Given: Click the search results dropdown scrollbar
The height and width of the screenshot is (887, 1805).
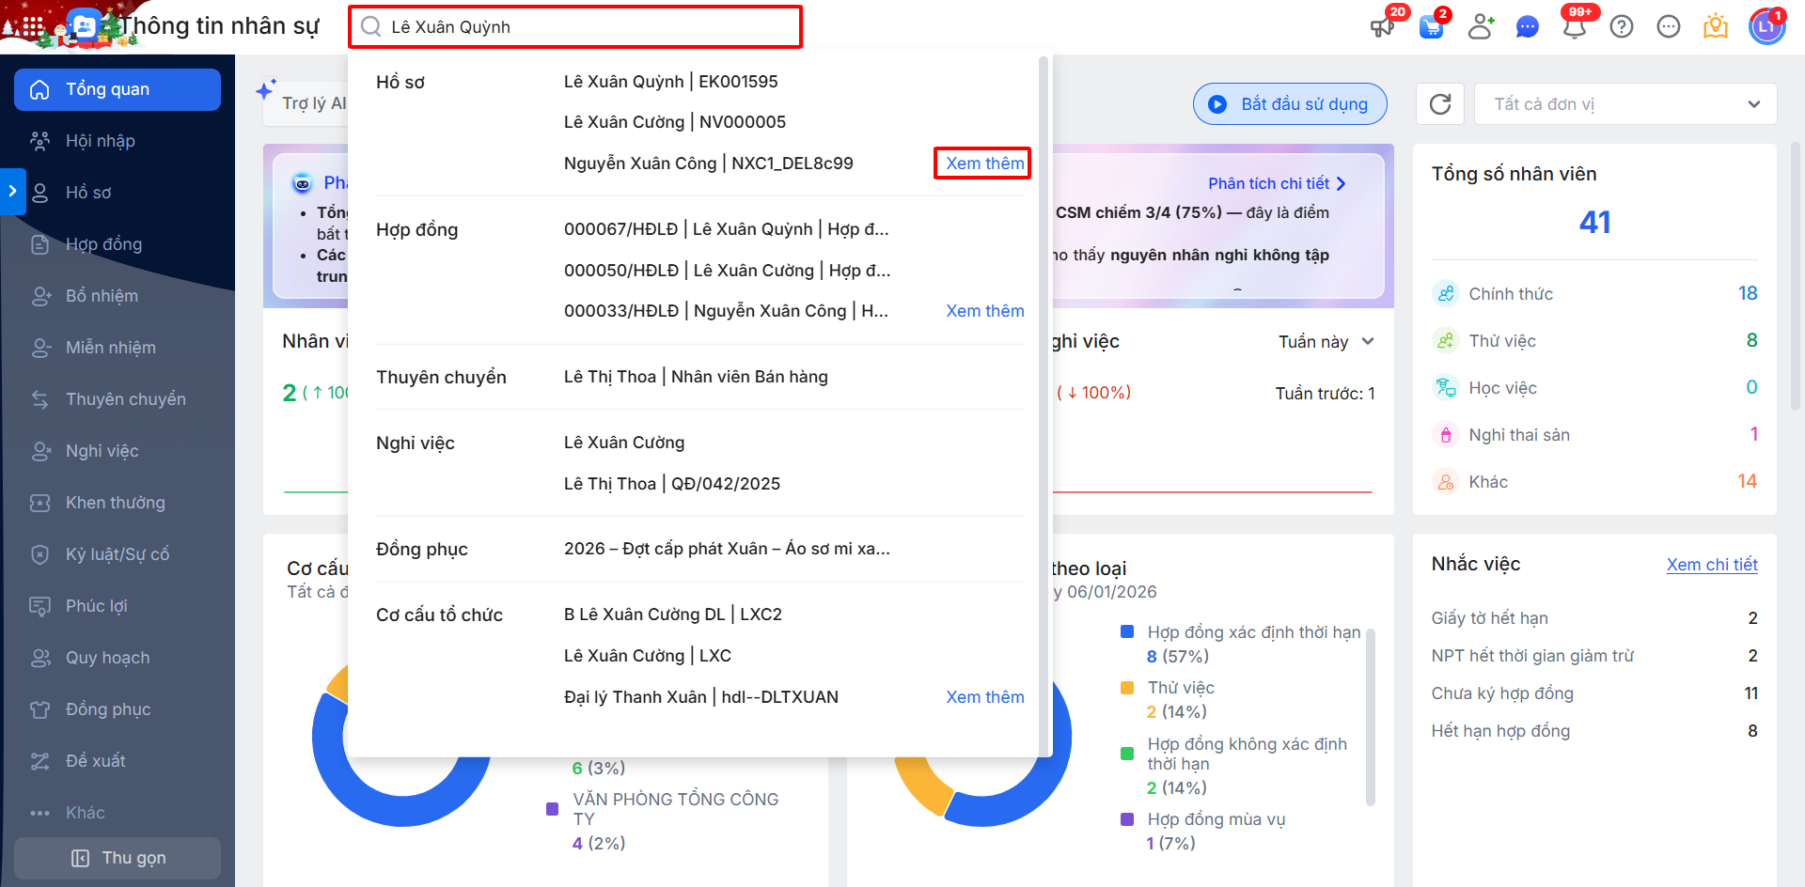Looking at the screenshot, I should [1043, 404].
